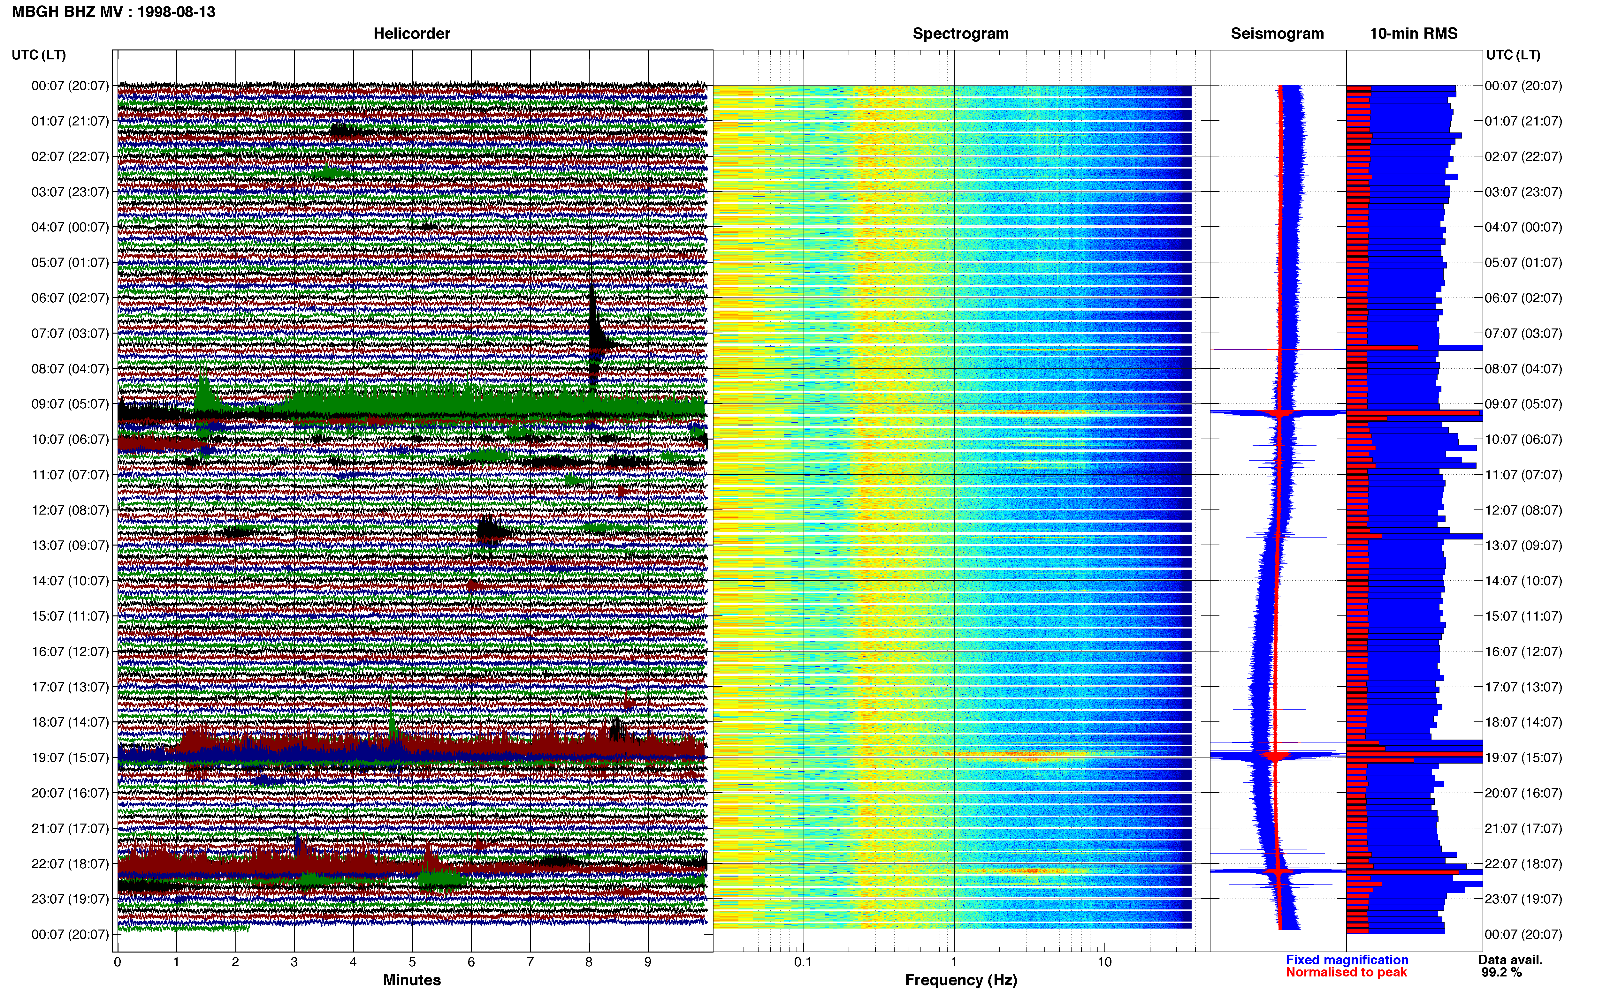Click the 'Data avail.' label
Screen dimensions: 1603x1002
pyautogui.click(x=1510, y=960)
